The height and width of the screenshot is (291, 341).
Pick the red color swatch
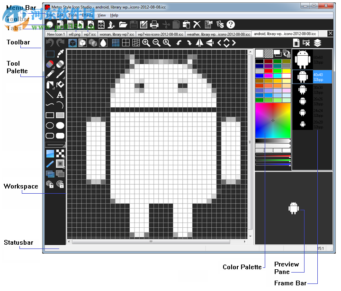point(268,71)
